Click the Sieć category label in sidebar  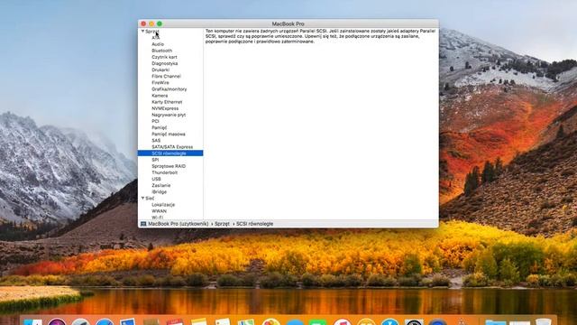[x=150, y=199]
